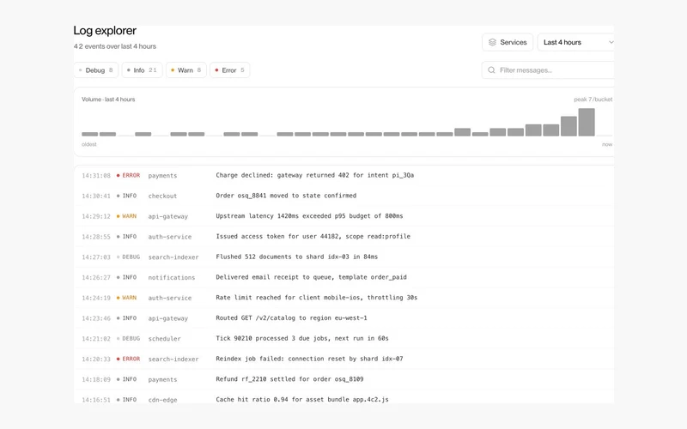Image resolution: width=687 pixels, height=429 pixels.
Task: Click the magnifier icon in filter box
Action: 491,70
